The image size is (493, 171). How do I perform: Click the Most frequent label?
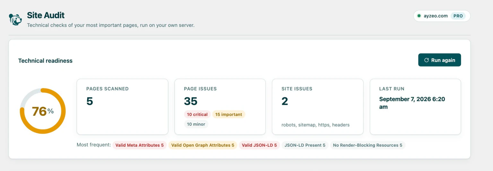[94, 145]
